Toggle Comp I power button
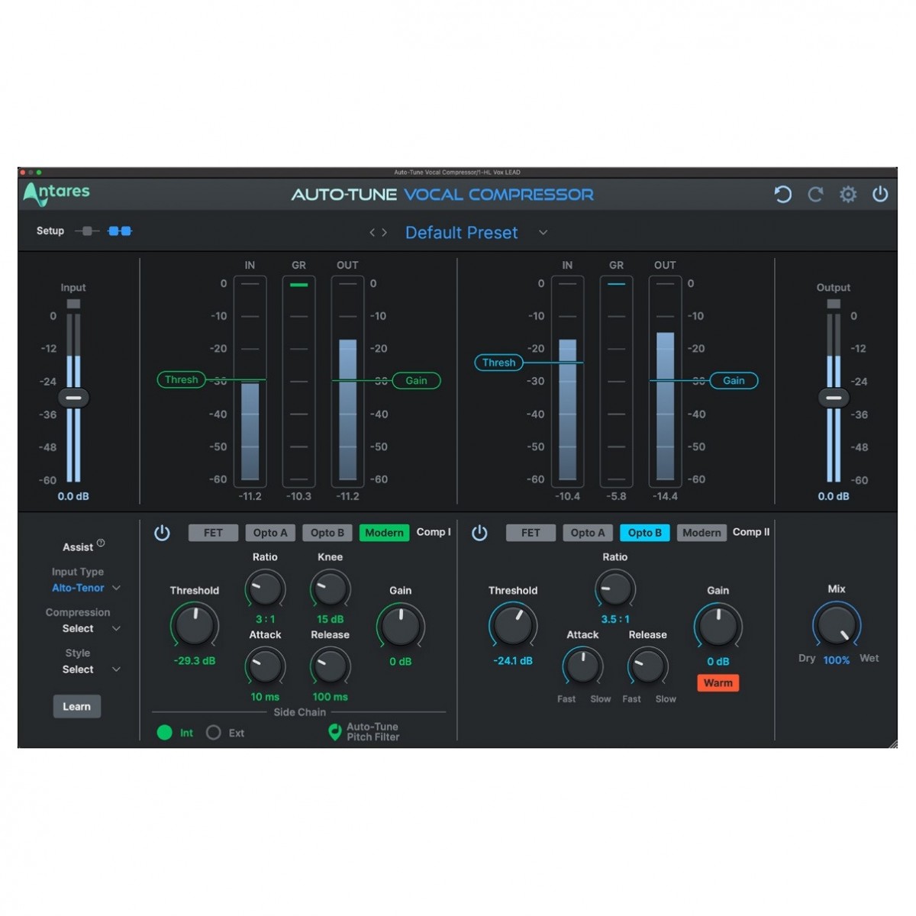Image resolution: width=916 pixels, height=916 pixels. pos(162,533)
